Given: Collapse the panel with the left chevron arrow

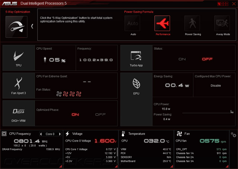Looking at the screenshot, I should pos(32,26).
